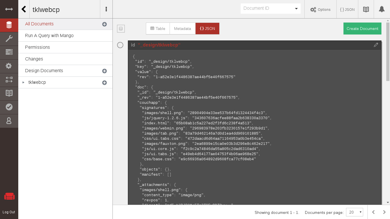390x219 pixels.
Task: Switch to the Metadata view tab
Action: [x=182, y=29]
